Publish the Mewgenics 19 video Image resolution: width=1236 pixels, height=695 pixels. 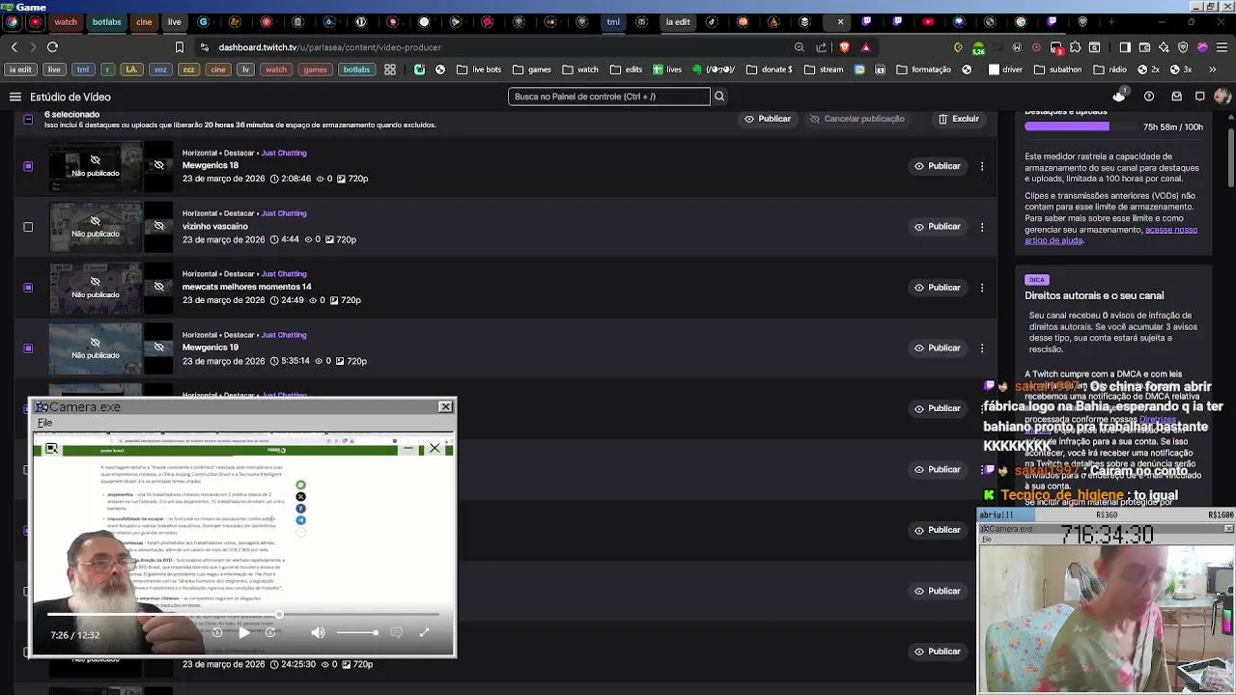[x=938, y=347]
